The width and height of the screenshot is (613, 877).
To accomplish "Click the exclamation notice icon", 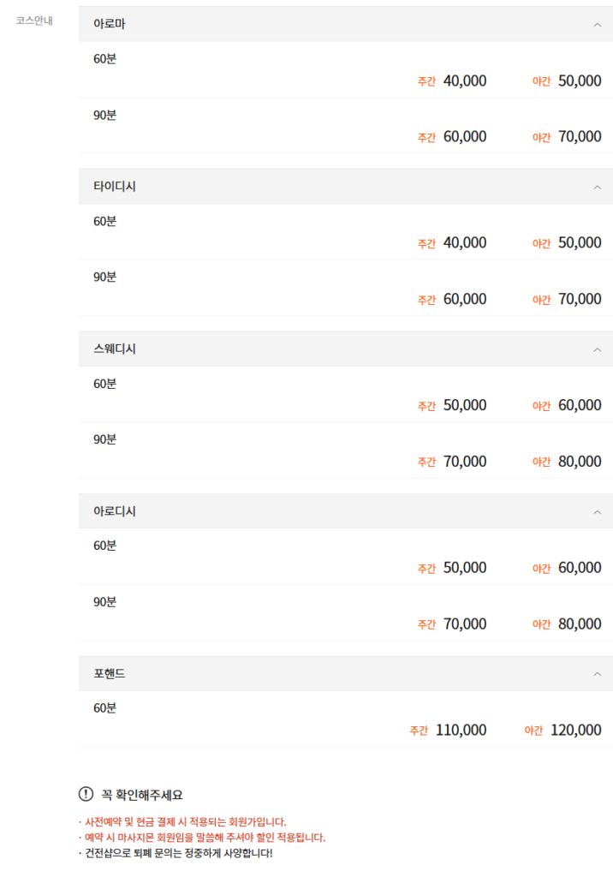I will (x=86, y=794).
